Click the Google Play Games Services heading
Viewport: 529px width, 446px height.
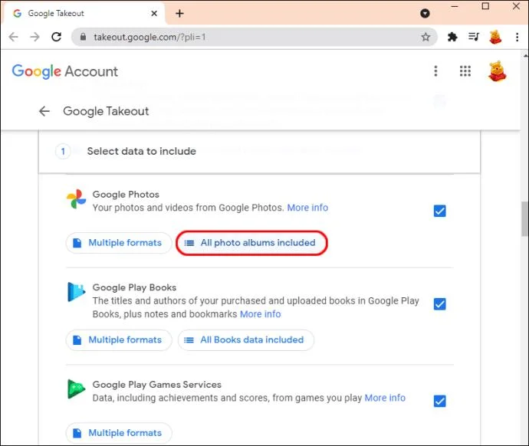157,385
